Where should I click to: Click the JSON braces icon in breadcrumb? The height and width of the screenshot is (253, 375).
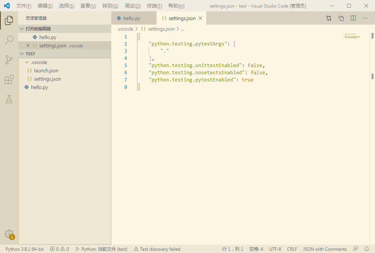tap(143, 29)
